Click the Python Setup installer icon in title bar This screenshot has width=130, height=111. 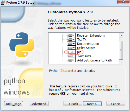coord(3,3)
